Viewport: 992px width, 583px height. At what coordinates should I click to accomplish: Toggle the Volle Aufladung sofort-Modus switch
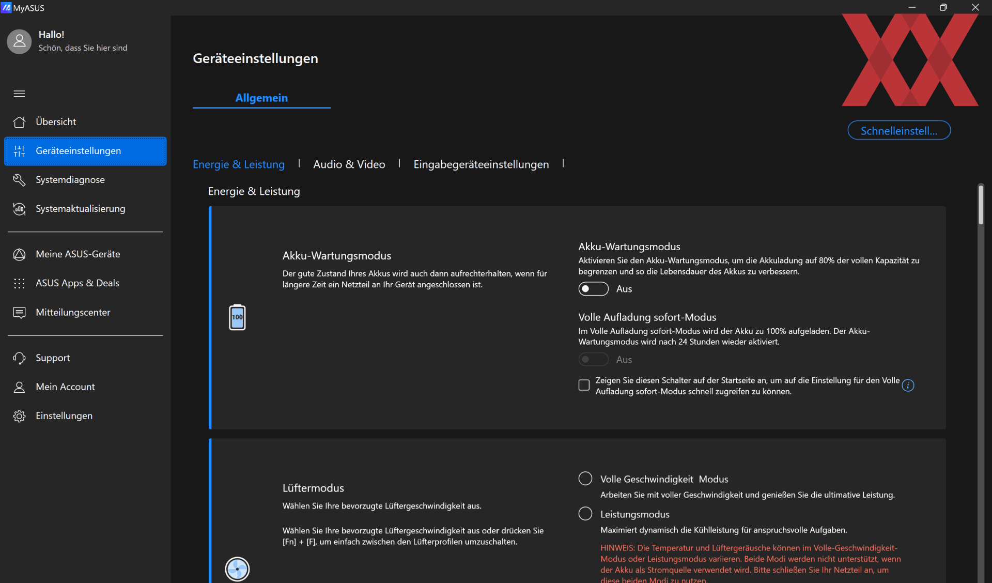(593, 359)
